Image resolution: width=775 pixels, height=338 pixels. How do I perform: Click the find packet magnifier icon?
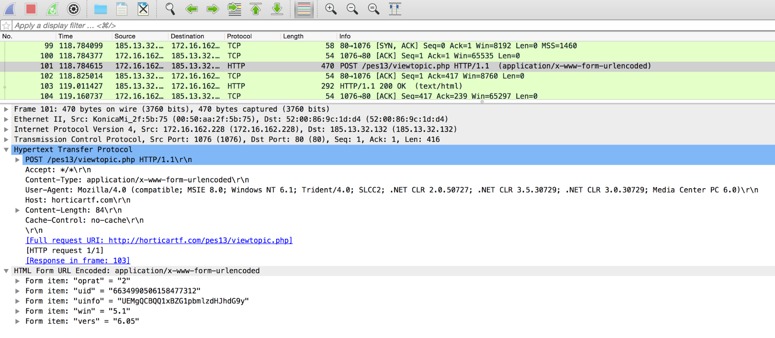[x=170, y=9]
